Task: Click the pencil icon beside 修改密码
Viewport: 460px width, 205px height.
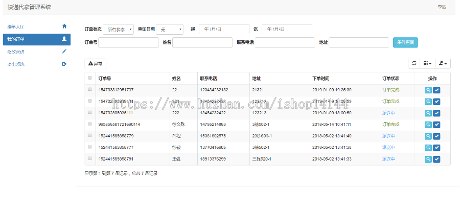Action: 64,51
